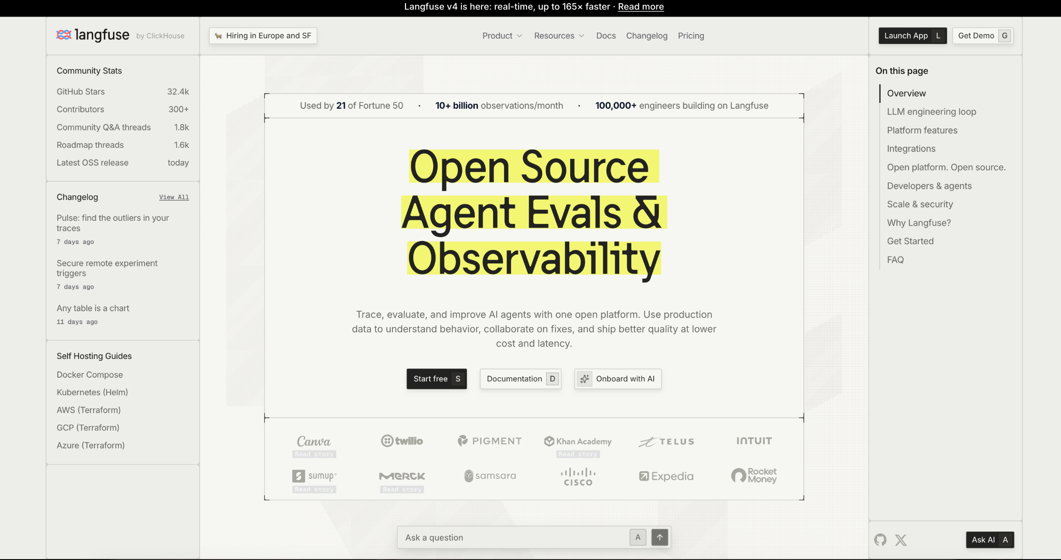Click the Contributors stat row
Viewport: 1061px width, 560px height.
tap(123, 109)
